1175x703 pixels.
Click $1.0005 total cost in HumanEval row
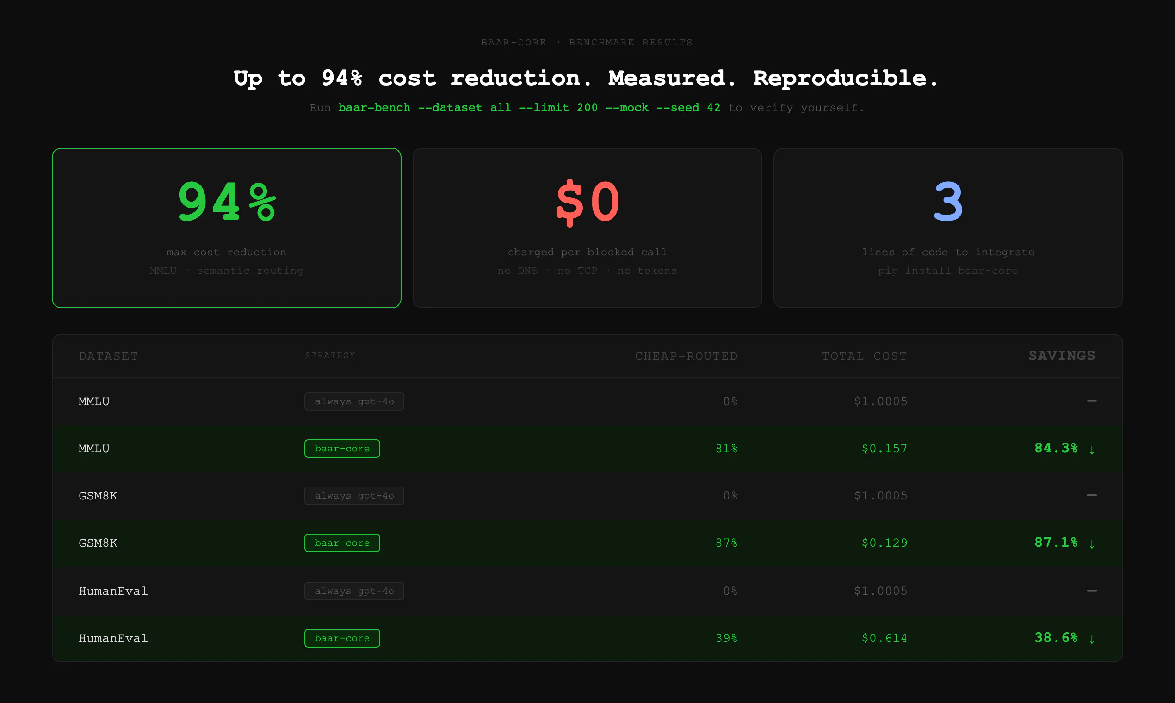pos(880,591)
